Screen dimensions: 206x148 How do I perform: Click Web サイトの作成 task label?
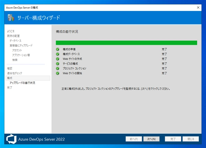(72, 59)
